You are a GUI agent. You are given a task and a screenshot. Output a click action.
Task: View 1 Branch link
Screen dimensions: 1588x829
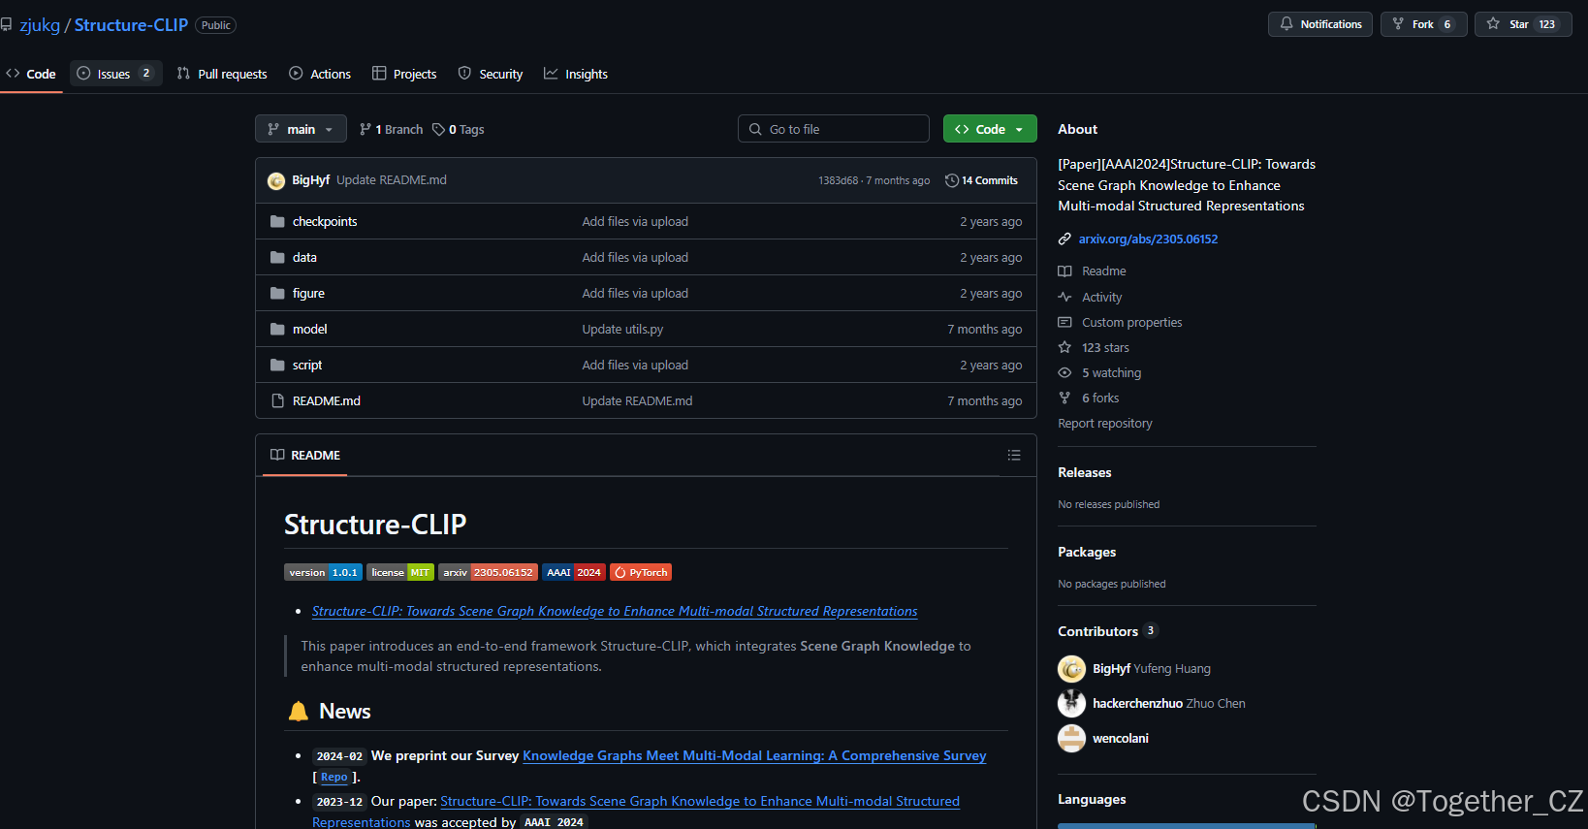point(392,129)
